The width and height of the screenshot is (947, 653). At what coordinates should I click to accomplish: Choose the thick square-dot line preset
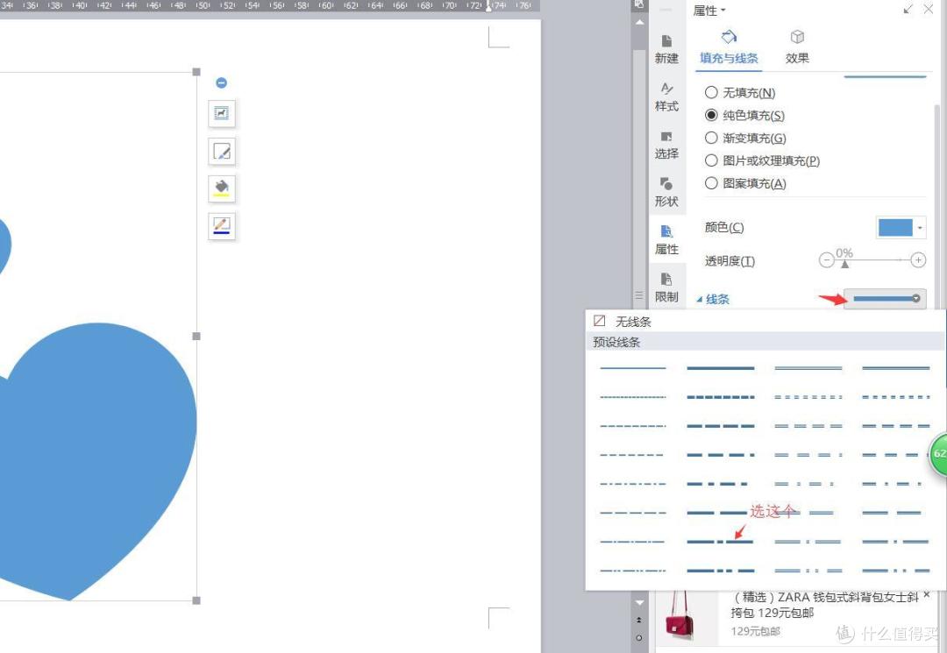[x=721, y=397]
